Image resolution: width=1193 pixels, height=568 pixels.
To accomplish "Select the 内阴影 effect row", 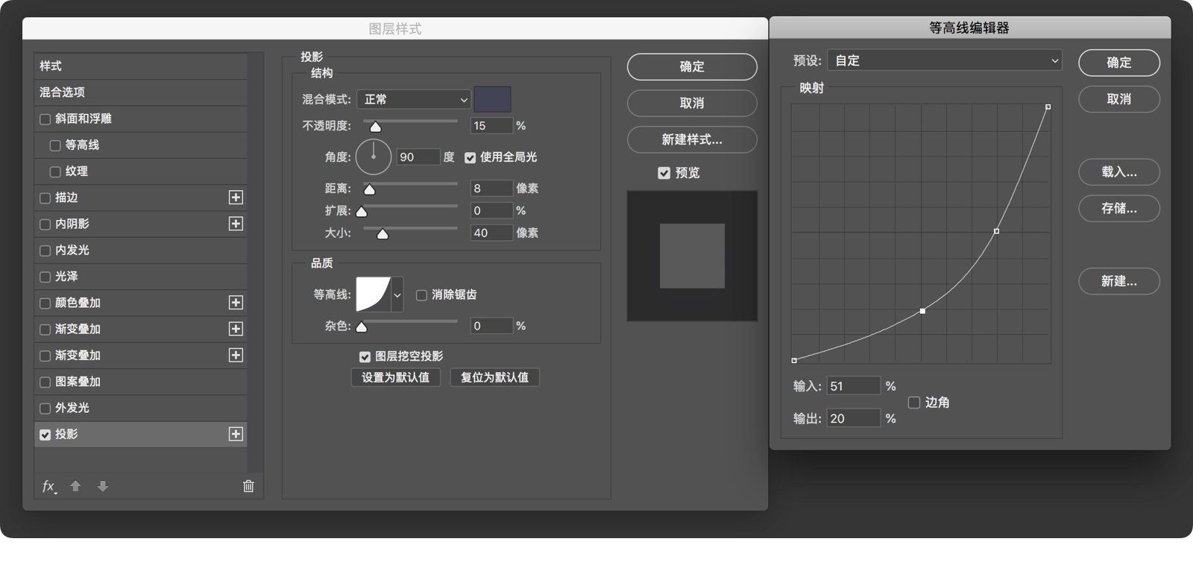I will tap(140, 224).
